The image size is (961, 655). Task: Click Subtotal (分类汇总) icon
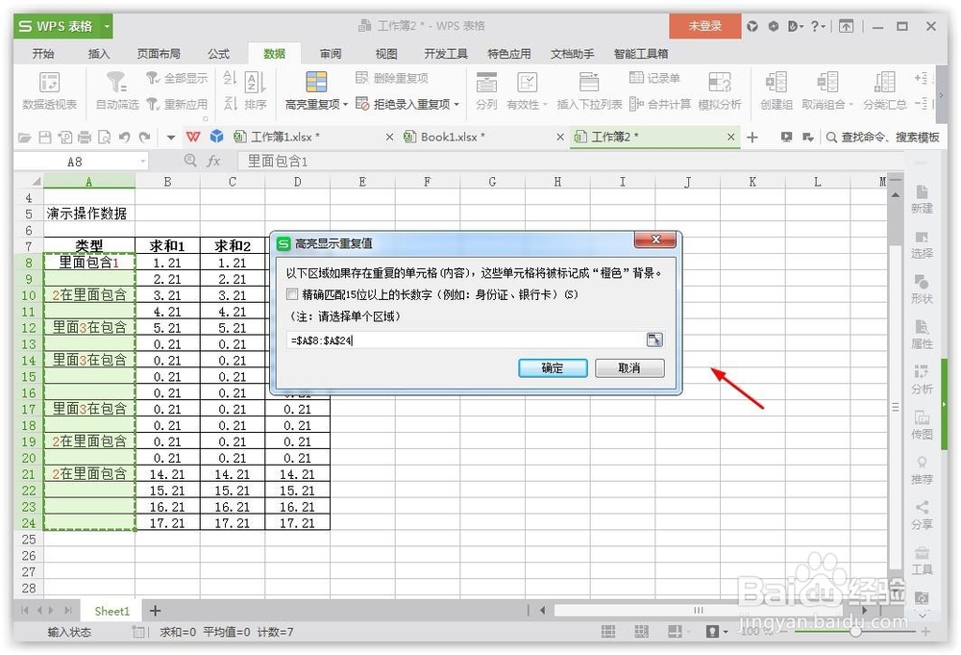(x=884, y=82)
